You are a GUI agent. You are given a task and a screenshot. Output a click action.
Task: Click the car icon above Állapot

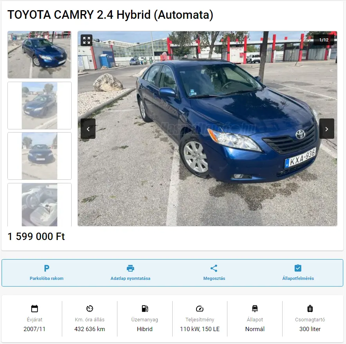pyautogui.click(x=255, y=308)
